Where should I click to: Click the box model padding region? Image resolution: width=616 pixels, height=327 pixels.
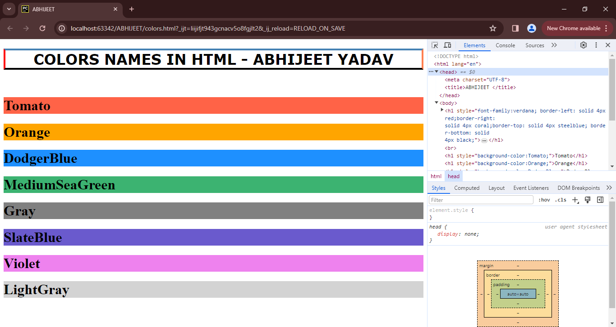tap(501, 285)
